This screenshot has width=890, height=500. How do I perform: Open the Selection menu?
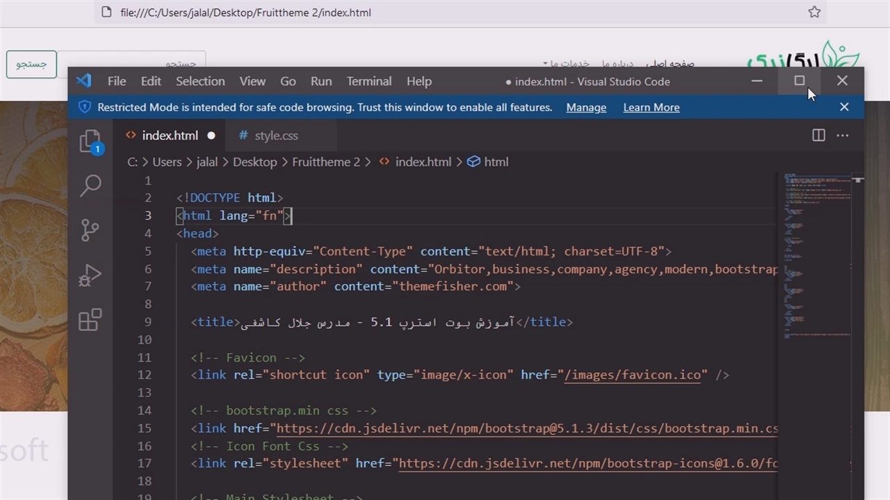(200, 81)
